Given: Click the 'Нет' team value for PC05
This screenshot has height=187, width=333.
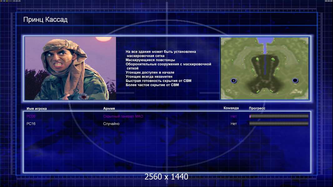Looking at the screenshot, I should [234, 116].
